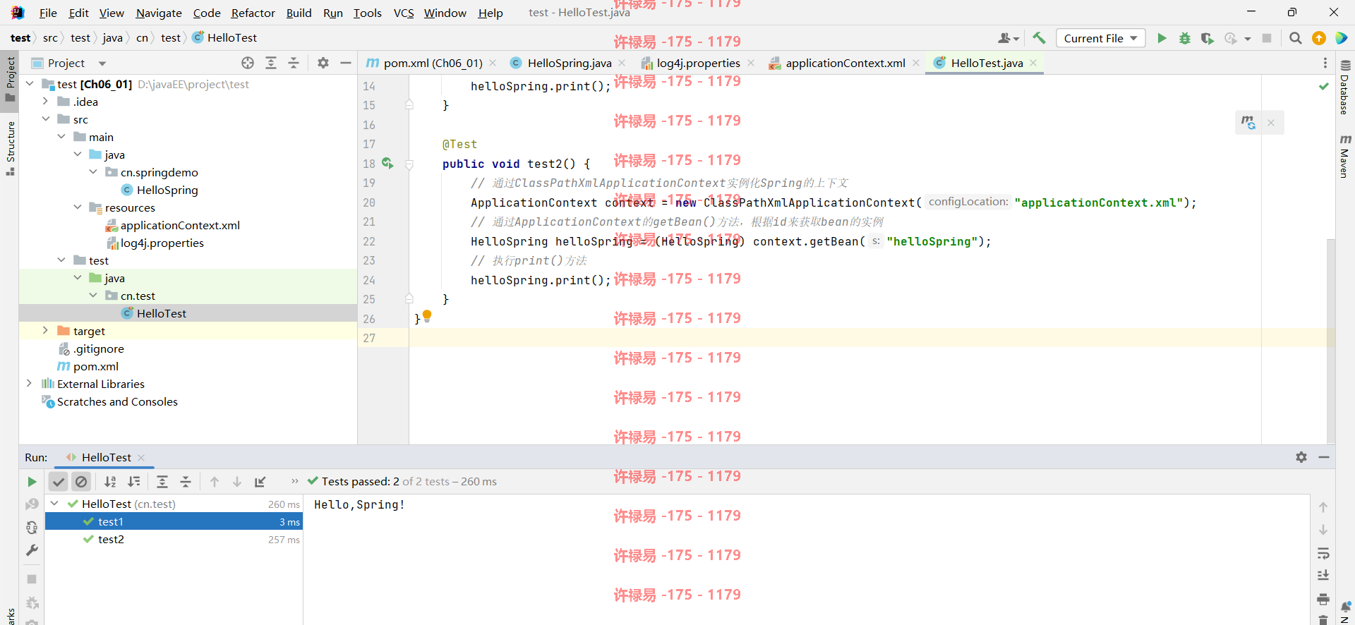Open the editor tabs more options button

[x=1325, y=63]
